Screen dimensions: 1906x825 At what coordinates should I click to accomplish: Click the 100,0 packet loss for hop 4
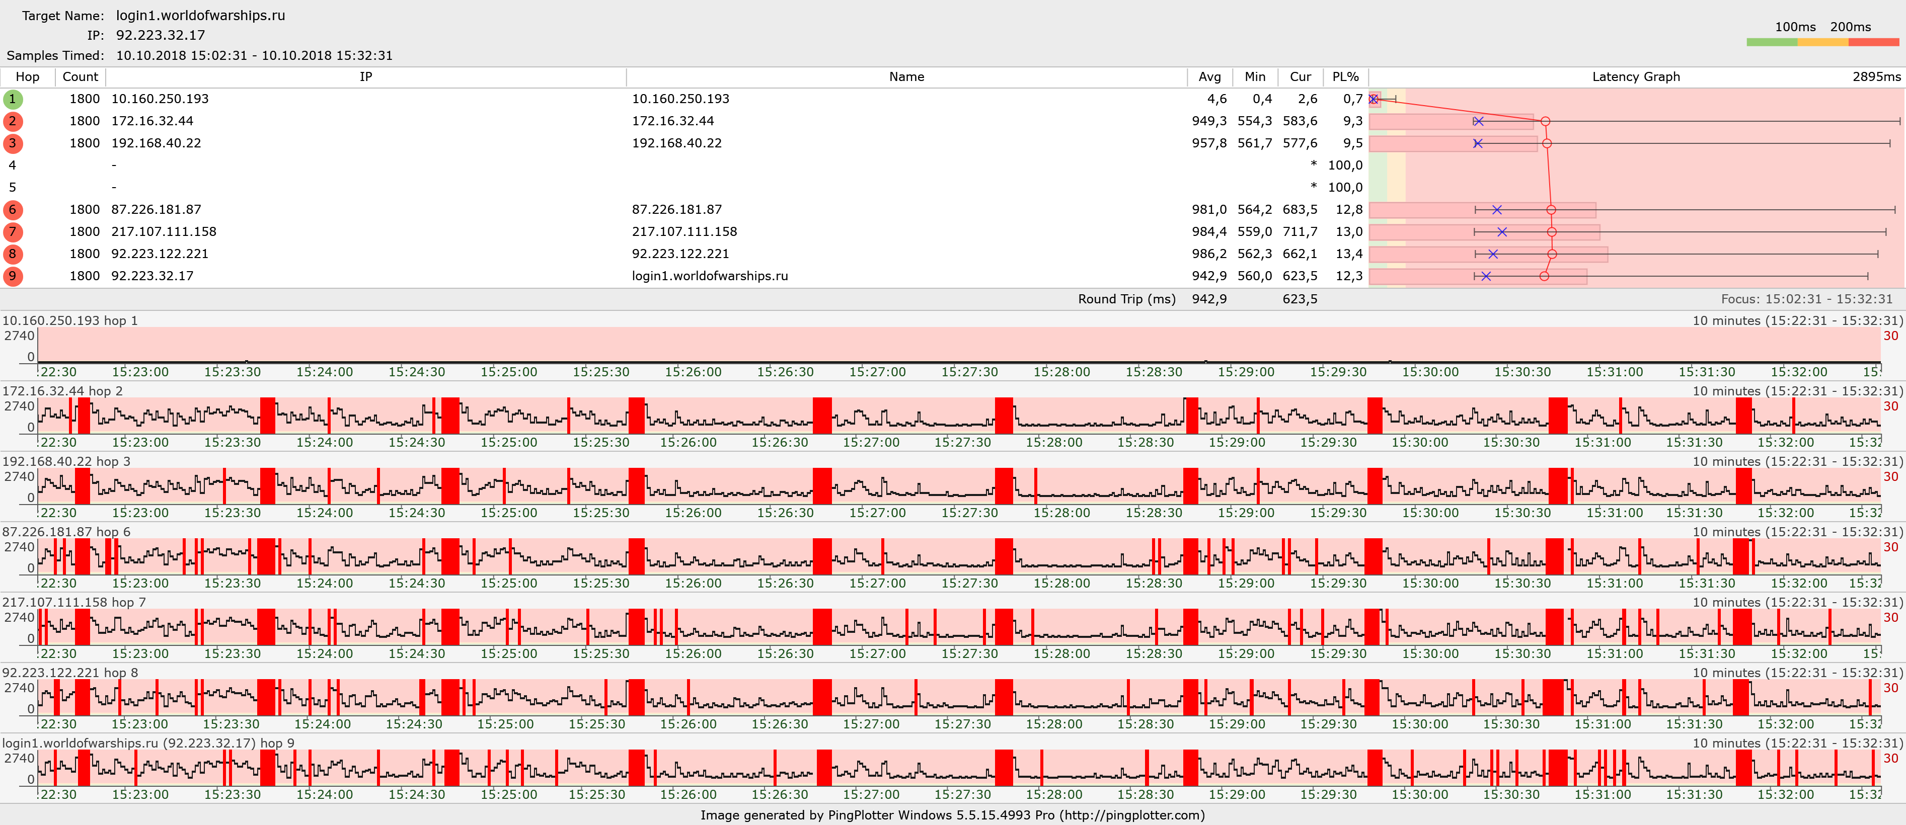1345,166
